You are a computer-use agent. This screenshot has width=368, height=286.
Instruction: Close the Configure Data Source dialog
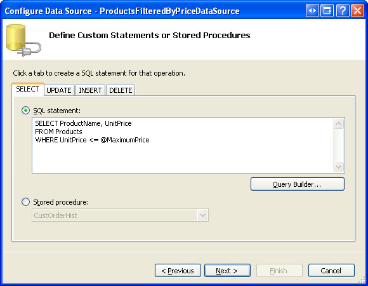pyautogui.click(x=357, y=11)
